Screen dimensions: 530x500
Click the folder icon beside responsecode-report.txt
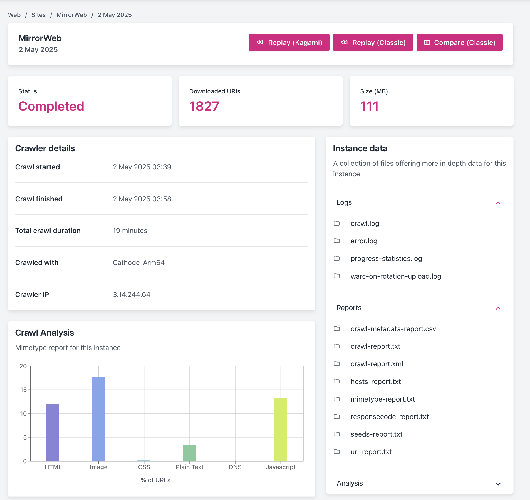(337, 417)
